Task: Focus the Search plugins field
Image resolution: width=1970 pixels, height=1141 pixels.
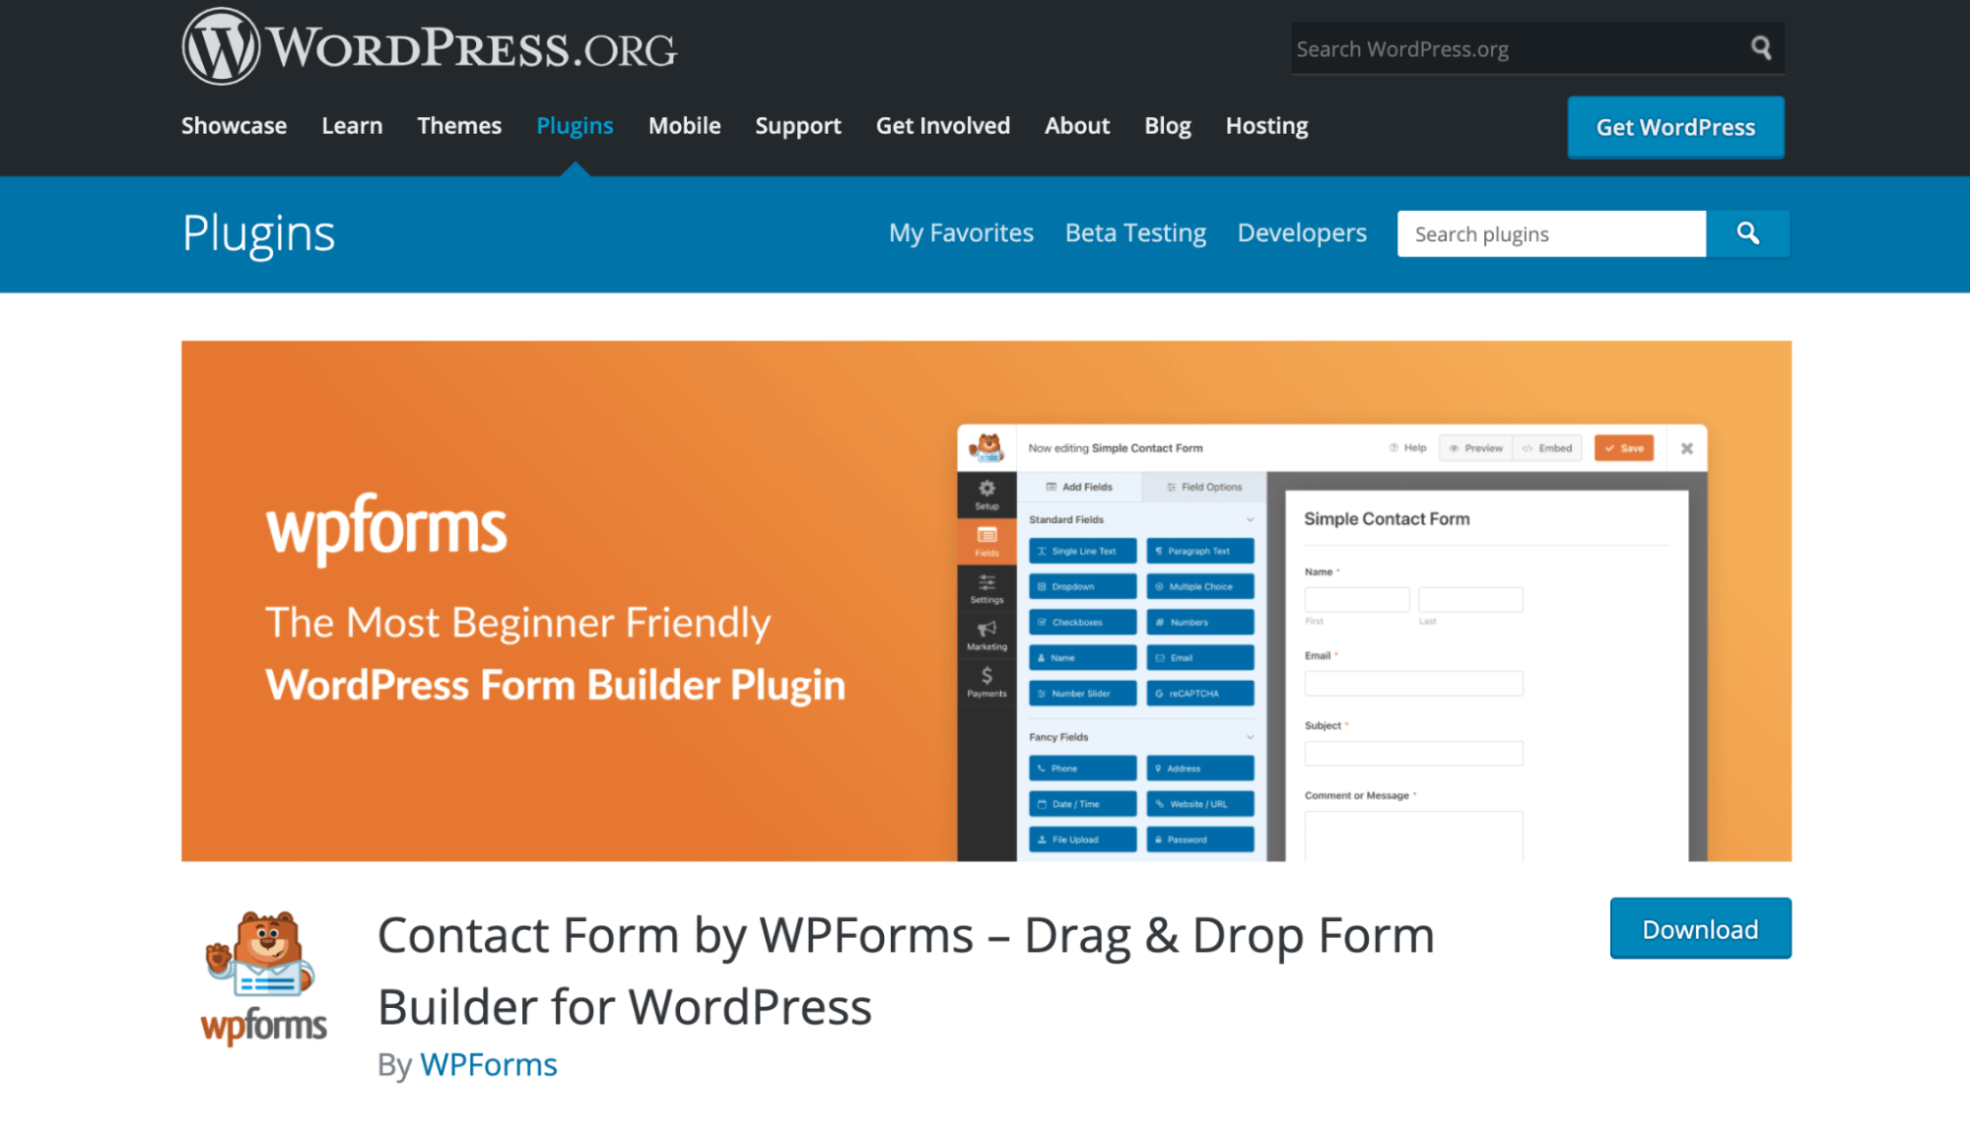Action: pos(1551,234)
